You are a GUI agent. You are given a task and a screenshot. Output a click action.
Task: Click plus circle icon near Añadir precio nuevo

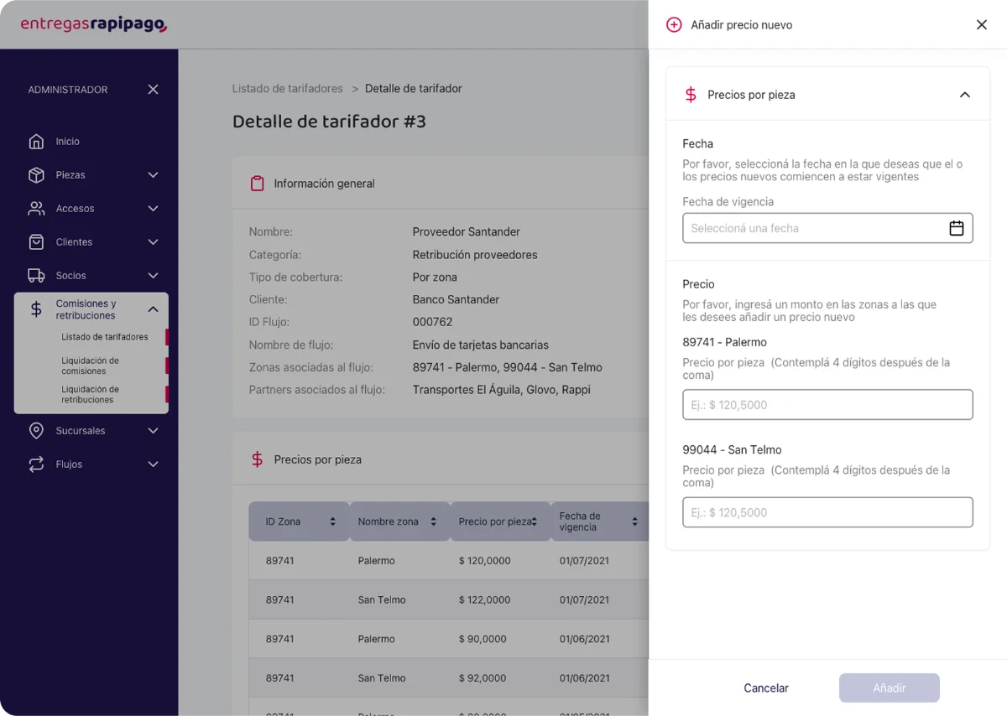click(x=674, y=25)
